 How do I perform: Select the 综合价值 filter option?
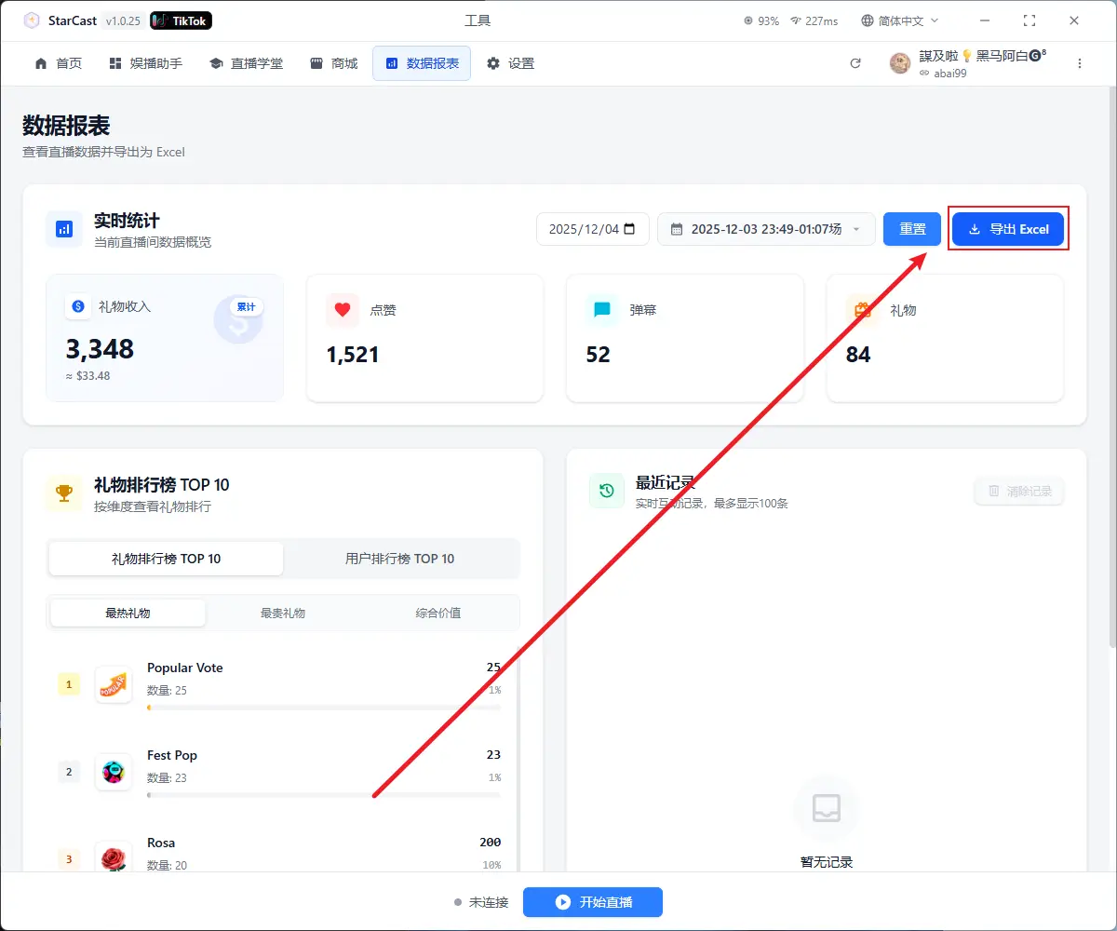click(438, 613)
